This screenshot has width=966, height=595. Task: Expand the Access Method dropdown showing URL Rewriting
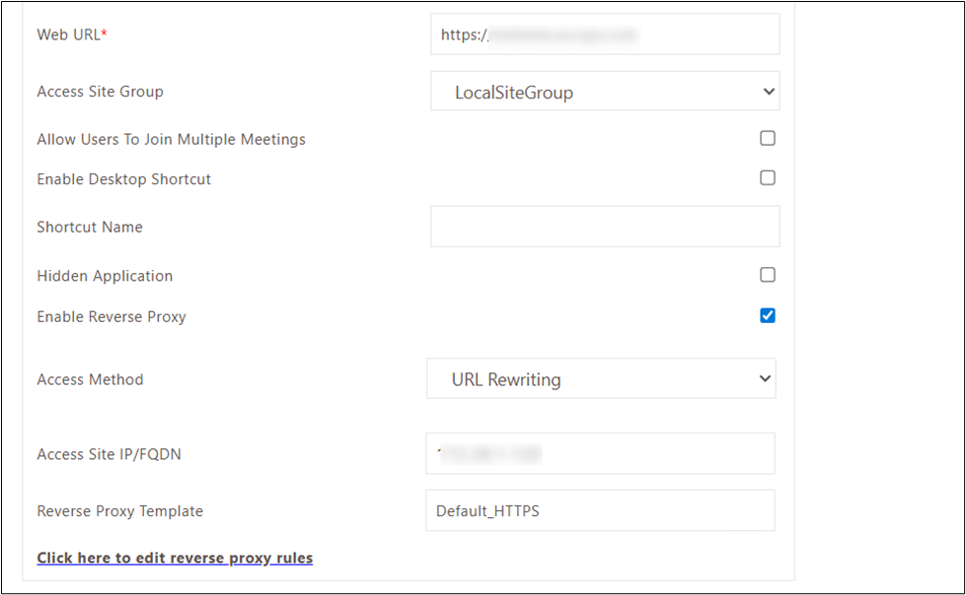click(x=601, y=379)
